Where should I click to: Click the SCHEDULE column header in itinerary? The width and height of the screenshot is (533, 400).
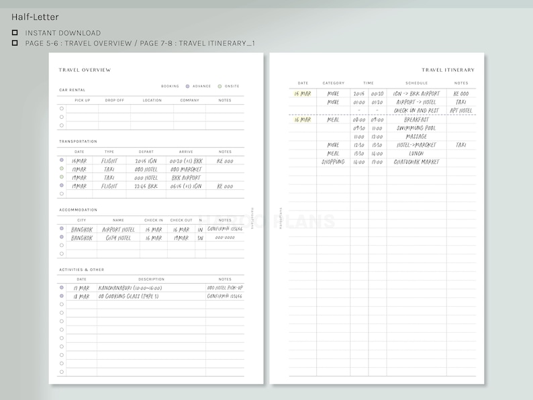click(x=416, y=83)
